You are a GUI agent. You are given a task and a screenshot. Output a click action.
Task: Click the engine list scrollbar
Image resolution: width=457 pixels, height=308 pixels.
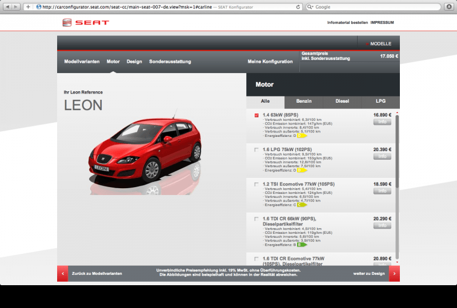coord(397,151)
